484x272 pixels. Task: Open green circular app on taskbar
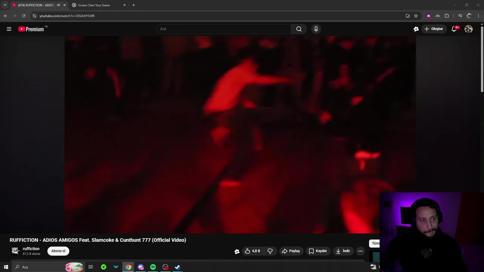coord(103,267)
